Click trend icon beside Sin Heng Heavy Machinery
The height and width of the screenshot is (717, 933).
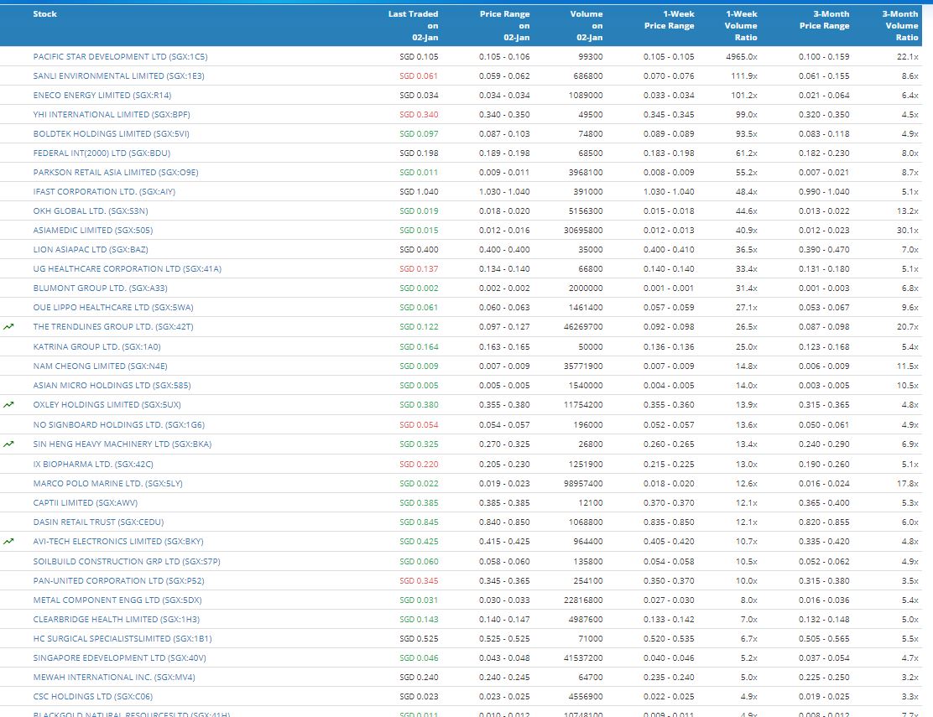coord(8,444)
